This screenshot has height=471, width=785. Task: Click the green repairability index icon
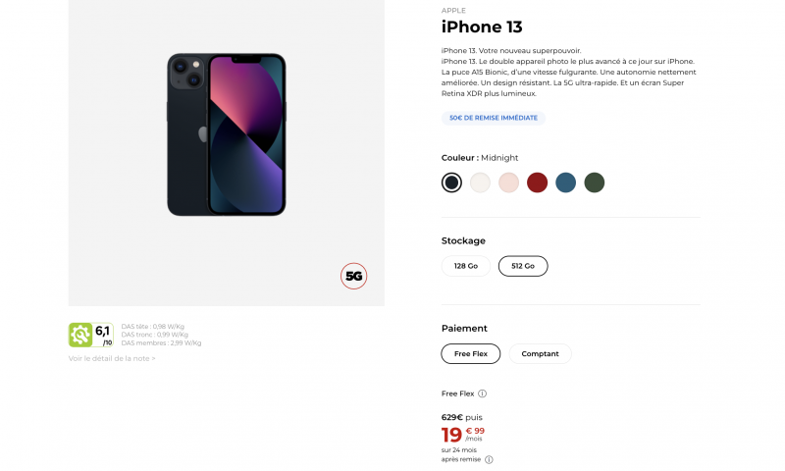click(x=79, y=335)
